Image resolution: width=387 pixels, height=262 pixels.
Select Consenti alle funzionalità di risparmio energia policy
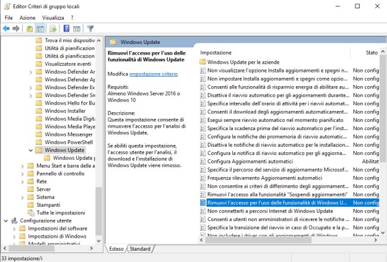pos(278,87)
